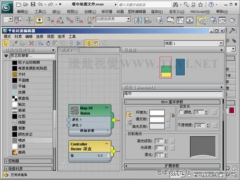Open the 视图 1 dropdown list

click(221, 43)
